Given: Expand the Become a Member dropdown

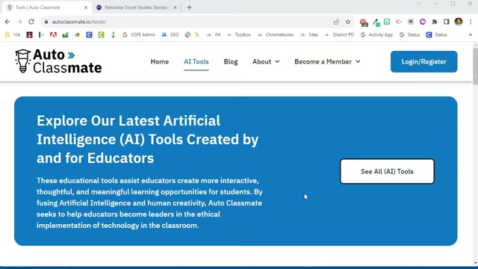Looking at the screenshot, I should 327,61.
